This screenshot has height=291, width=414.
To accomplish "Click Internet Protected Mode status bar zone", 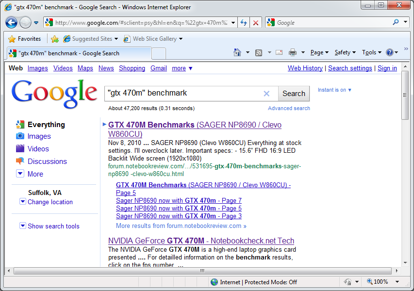I will [254, 282].
